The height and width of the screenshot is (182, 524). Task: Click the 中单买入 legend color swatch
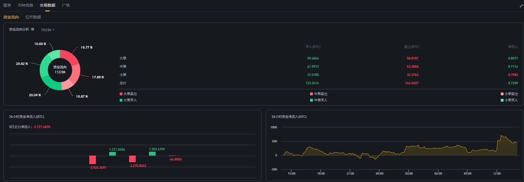click(x=311, y=100)
